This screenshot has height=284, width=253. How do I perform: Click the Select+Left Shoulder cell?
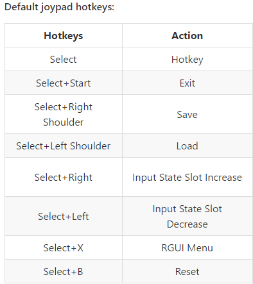pos(64,146)
